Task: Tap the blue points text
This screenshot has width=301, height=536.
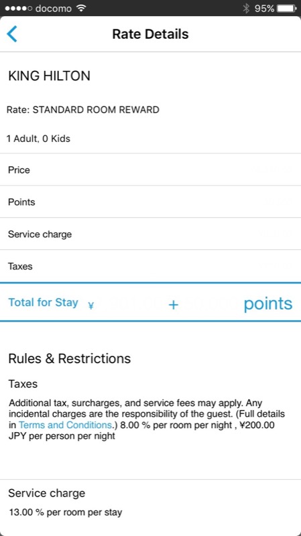Action: point(268,304)
